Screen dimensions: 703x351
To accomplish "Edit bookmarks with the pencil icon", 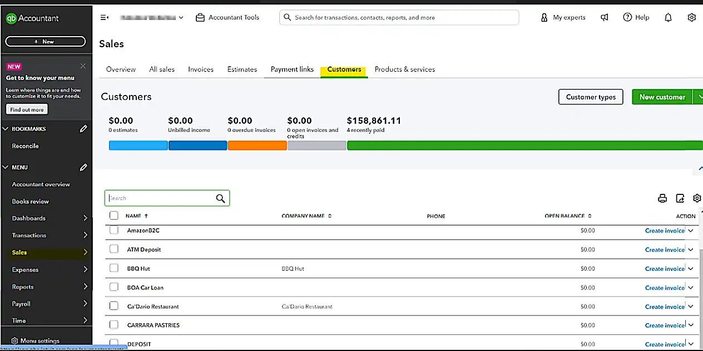I will coord(83,128).
